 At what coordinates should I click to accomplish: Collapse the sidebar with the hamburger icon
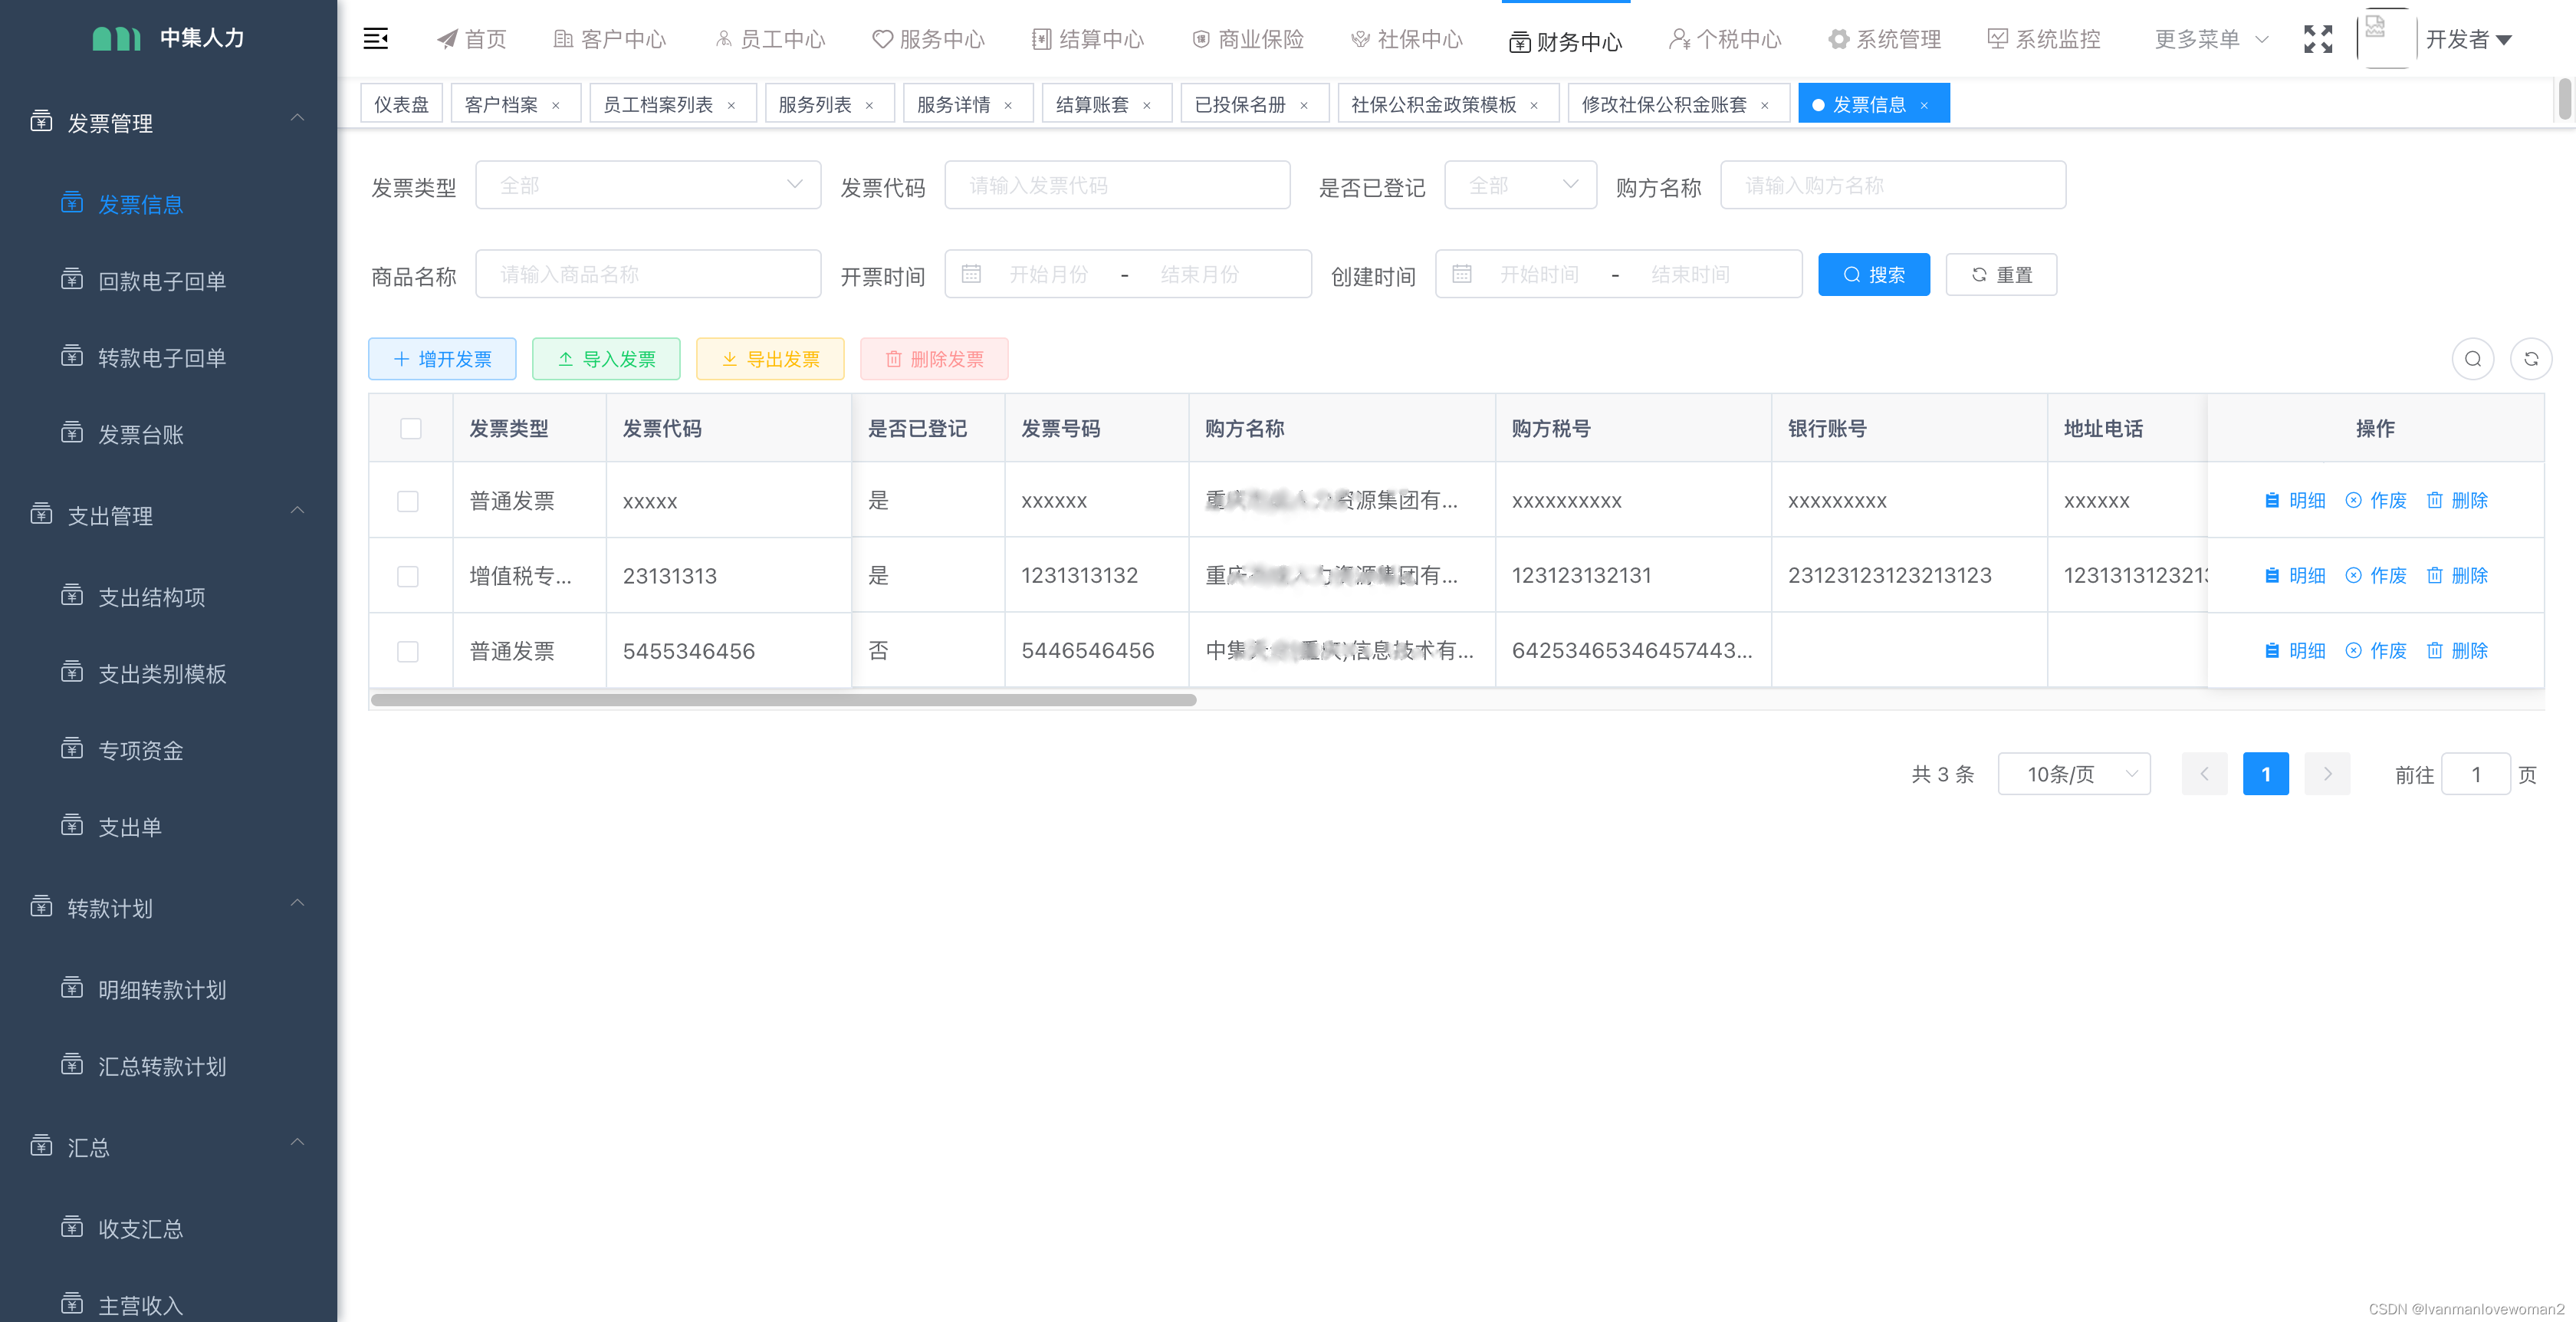[376, 39]
